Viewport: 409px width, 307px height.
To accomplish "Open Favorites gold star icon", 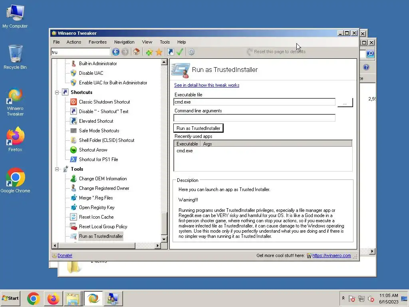I will [159, 52].
